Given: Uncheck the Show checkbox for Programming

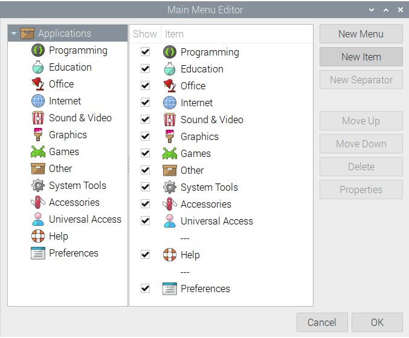Looking at the screenshot, I should coord(145,52).
